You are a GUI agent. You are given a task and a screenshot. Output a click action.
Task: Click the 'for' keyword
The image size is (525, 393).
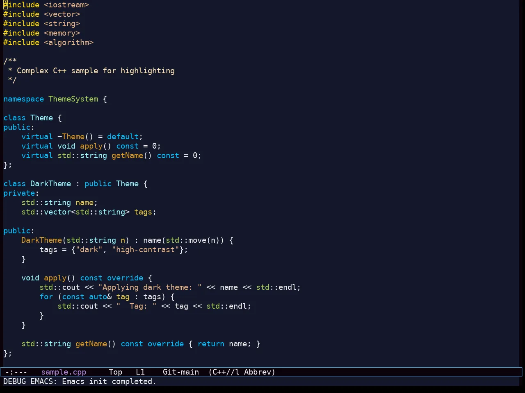point(46,297)
